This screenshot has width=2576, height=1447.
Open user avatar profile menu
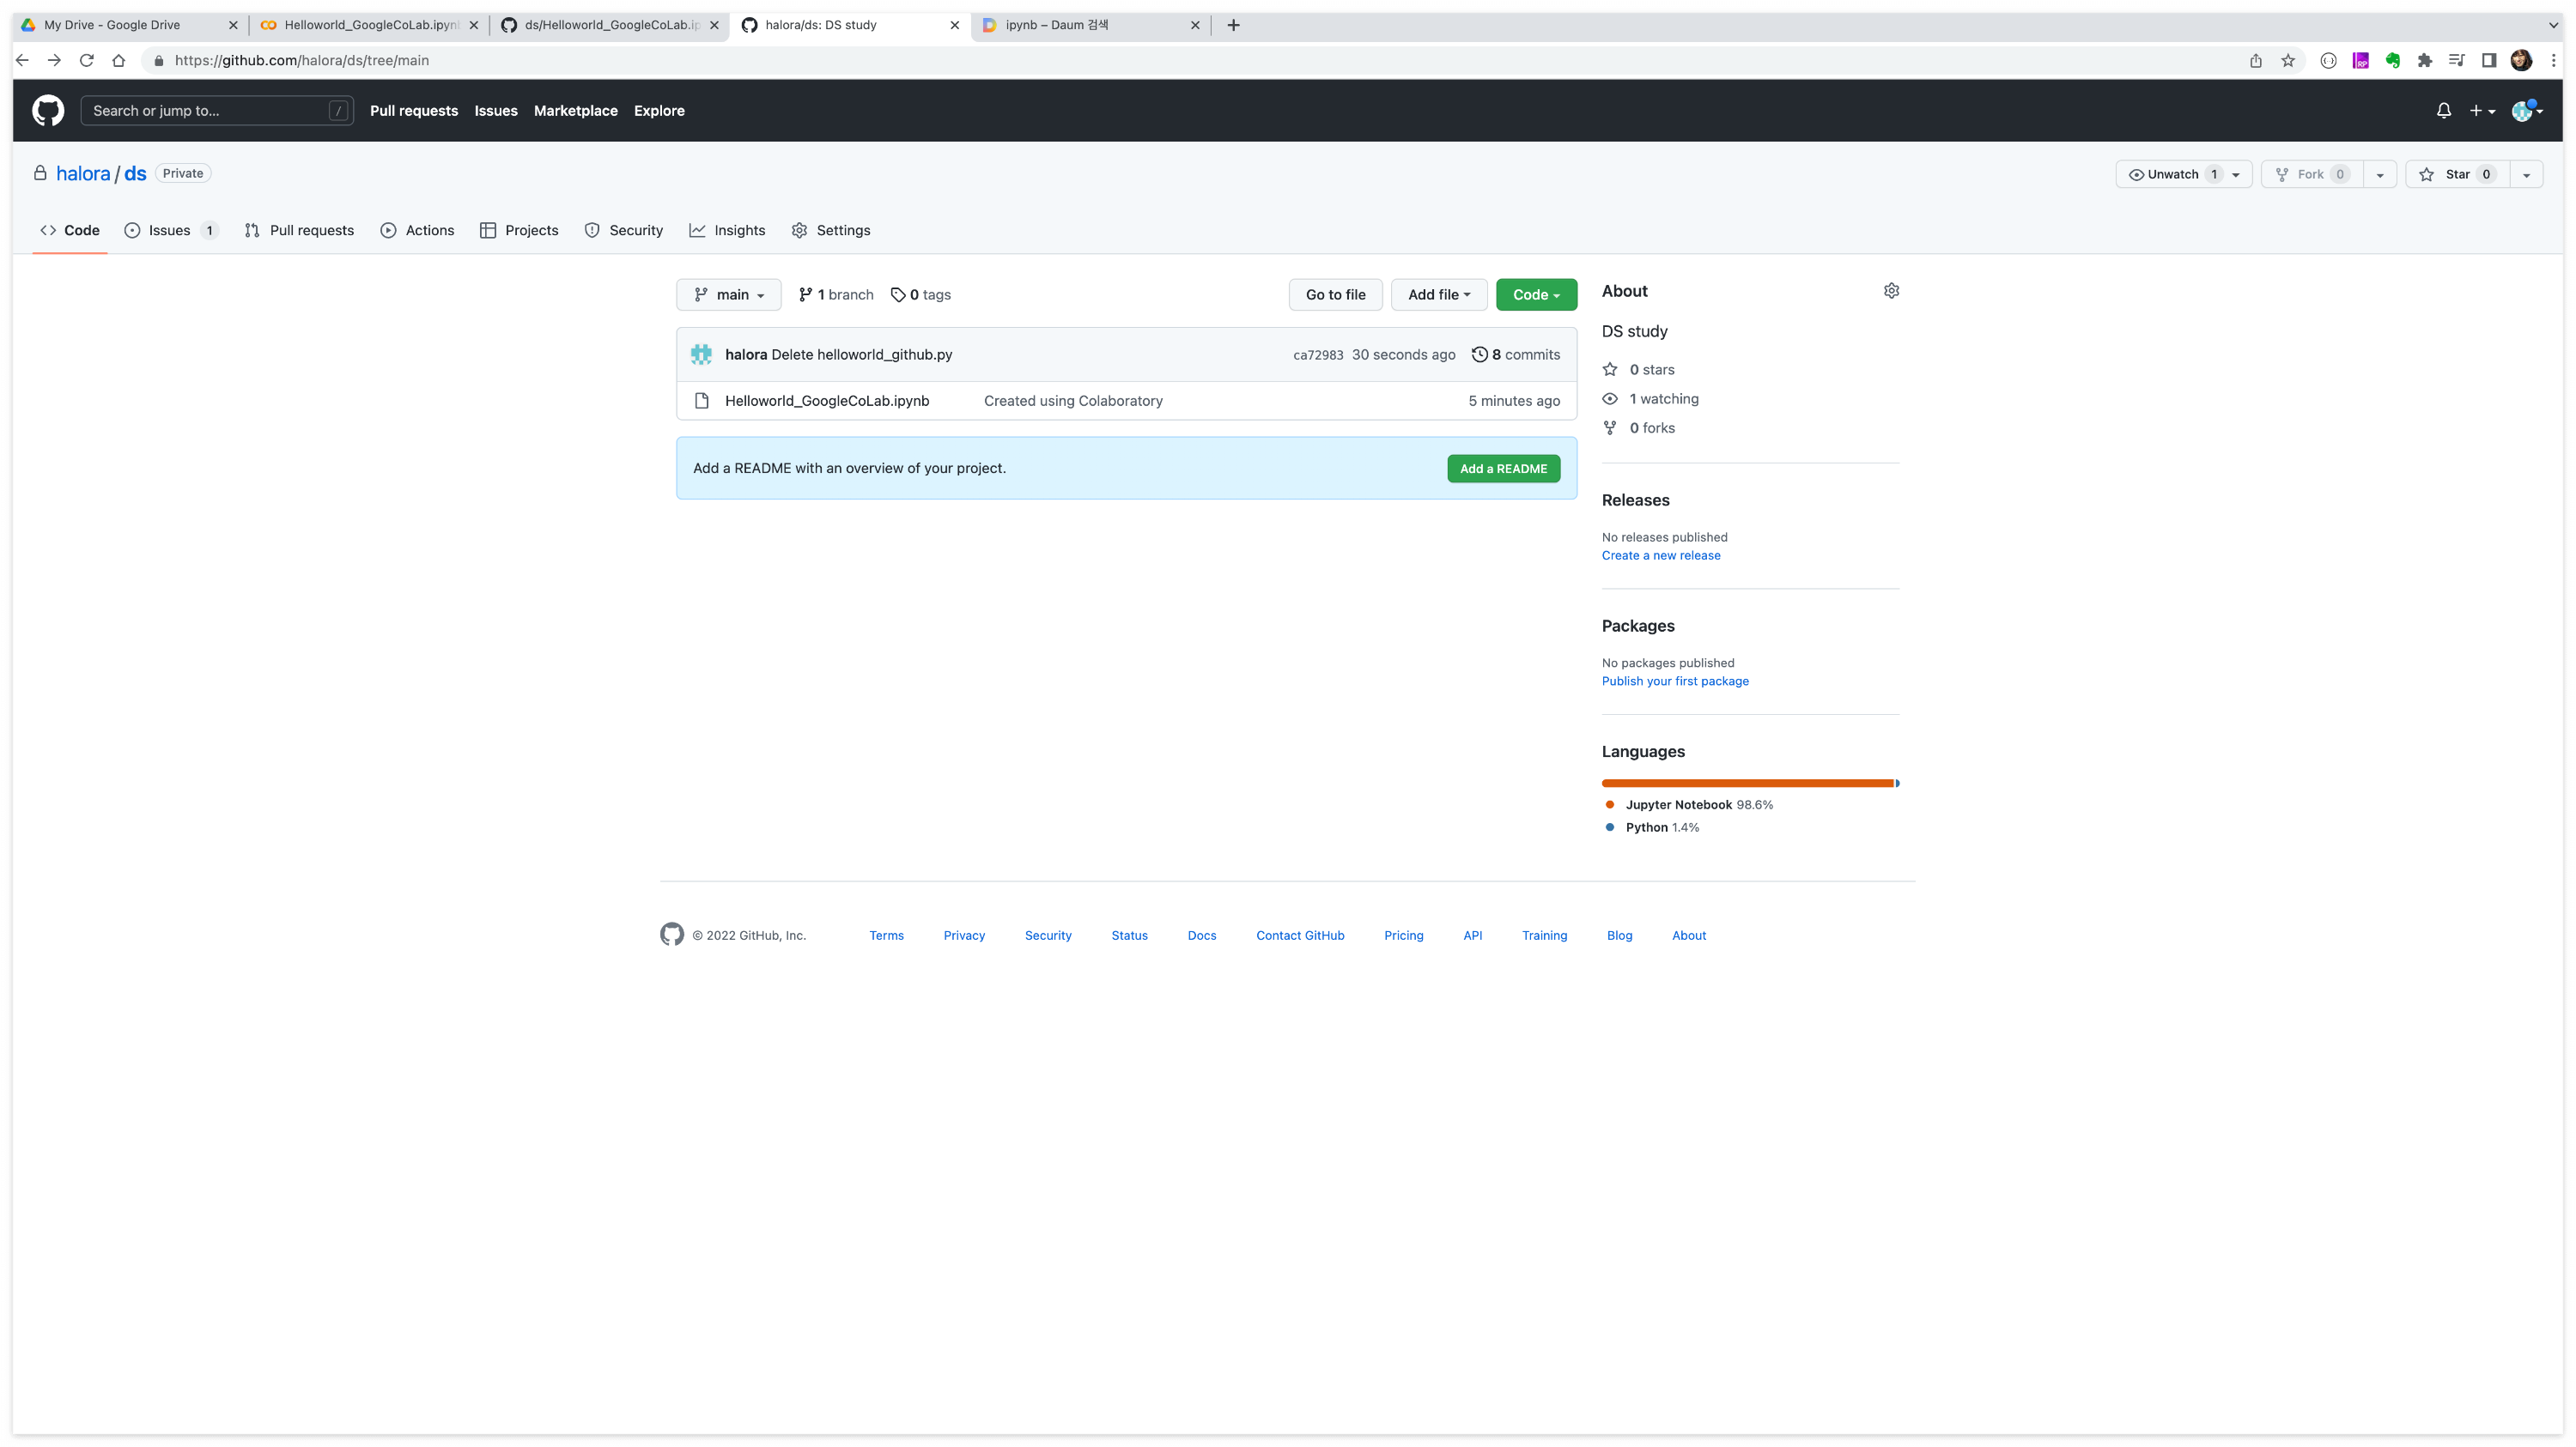tap(2527, 111)
